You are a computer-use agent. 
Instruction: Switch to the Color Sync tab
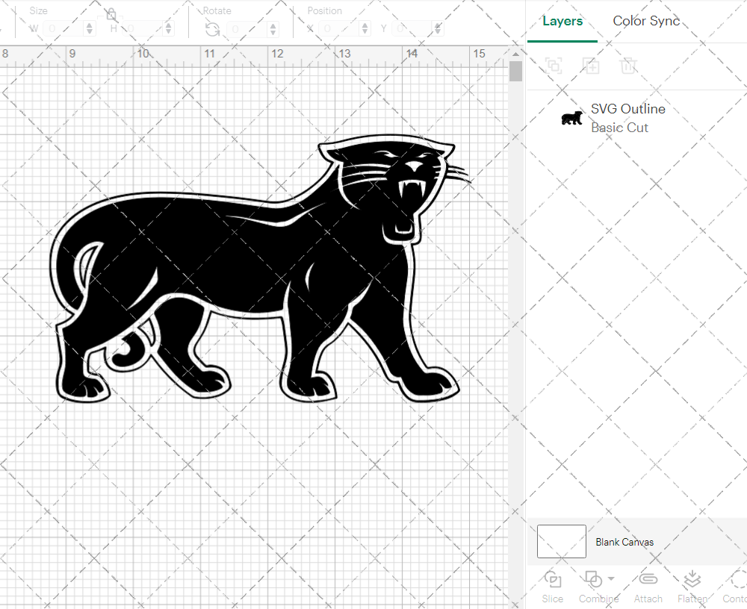(x=646, y=21)
